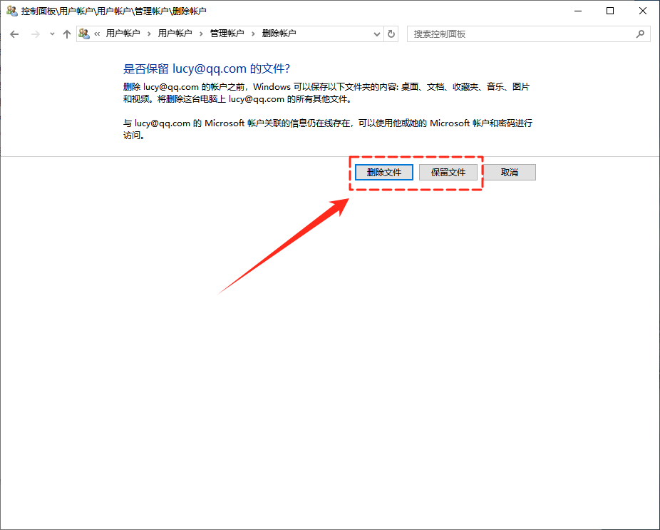Refresh the page with the refresh icon
Screen dimensions: 660x530
coord(391,34)
